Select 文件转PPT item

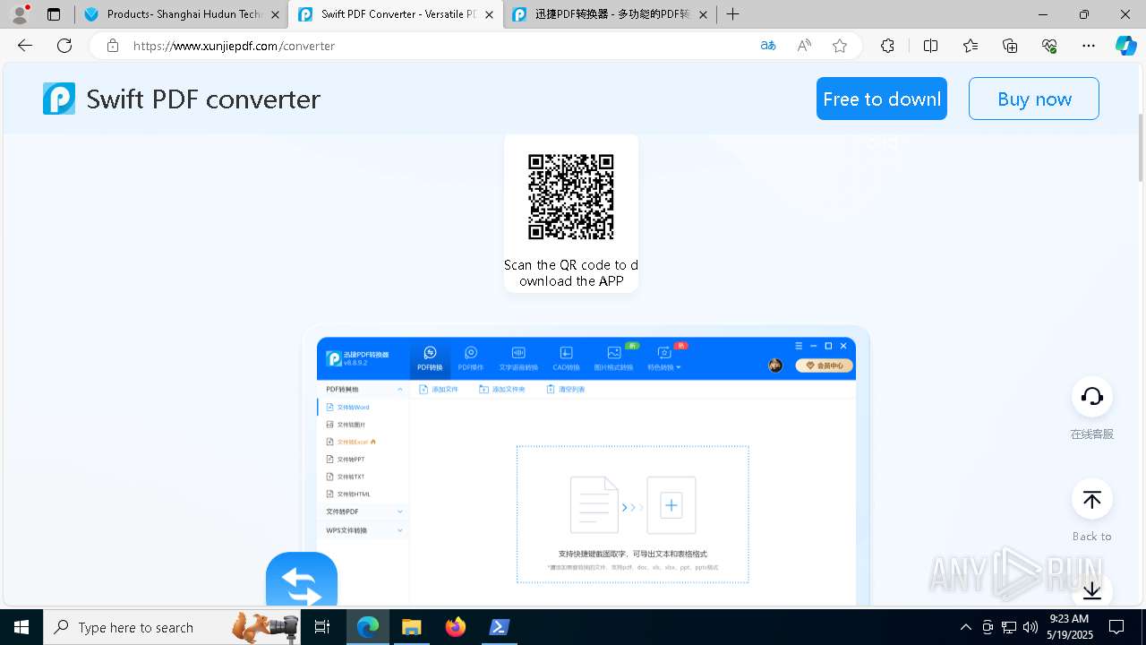363,459
